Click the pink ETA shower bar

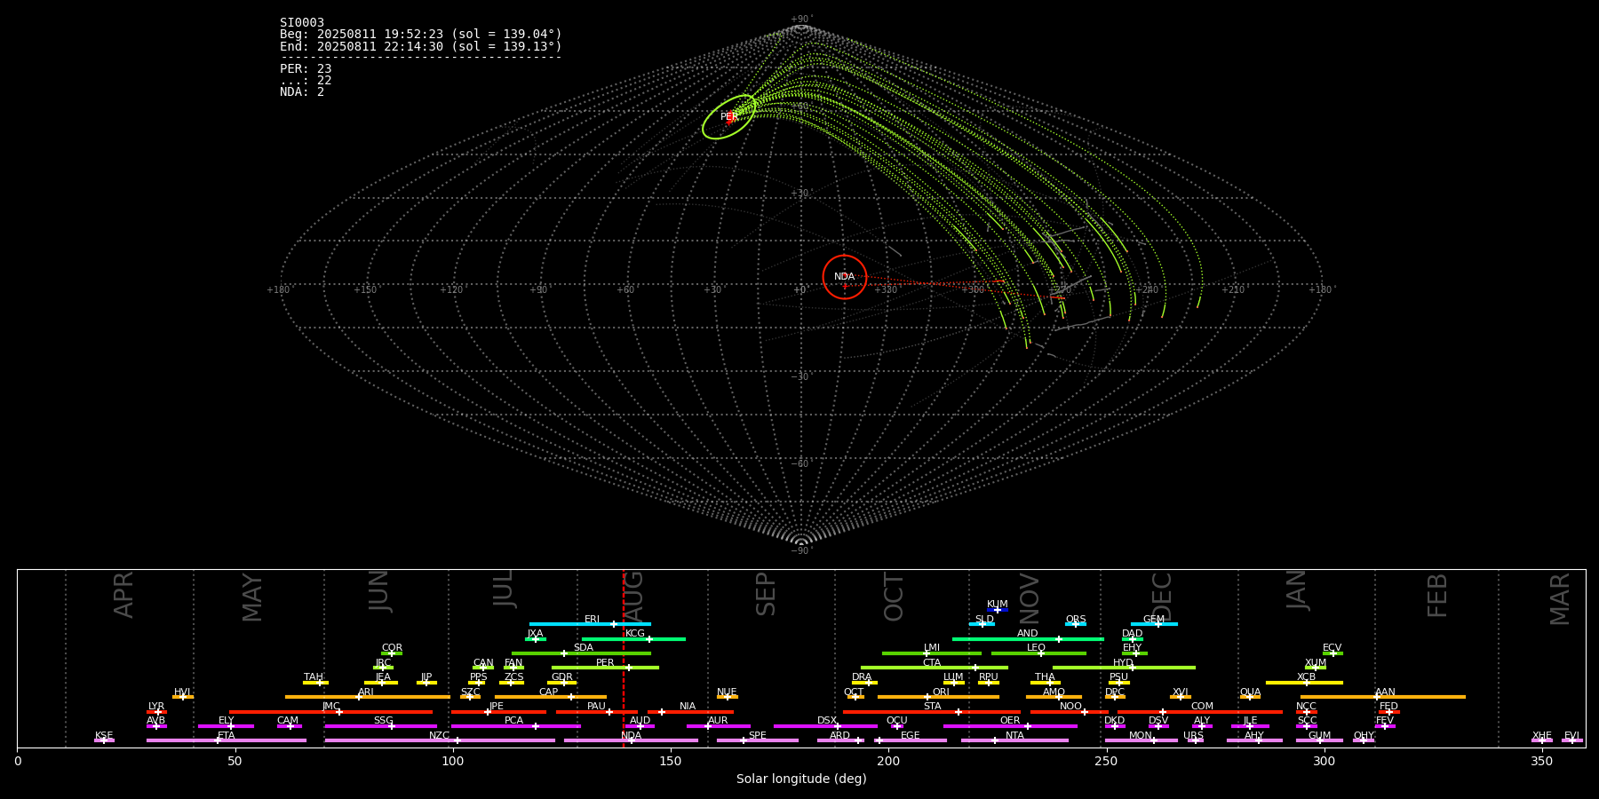tap(227, 740)
